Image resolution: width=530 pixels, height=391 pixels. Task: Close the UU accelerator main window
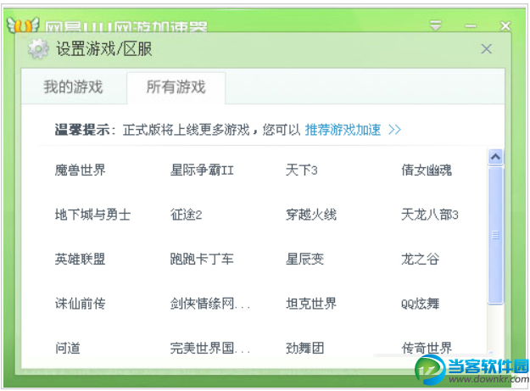(505, 25)
